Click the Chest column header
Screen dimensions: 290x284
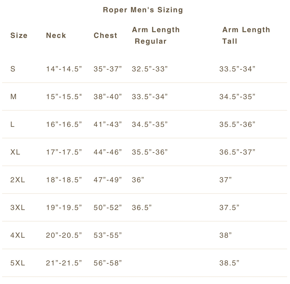(105, 36)
